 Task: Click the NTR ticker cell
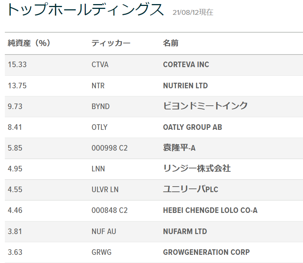click(x=98, y=86)
